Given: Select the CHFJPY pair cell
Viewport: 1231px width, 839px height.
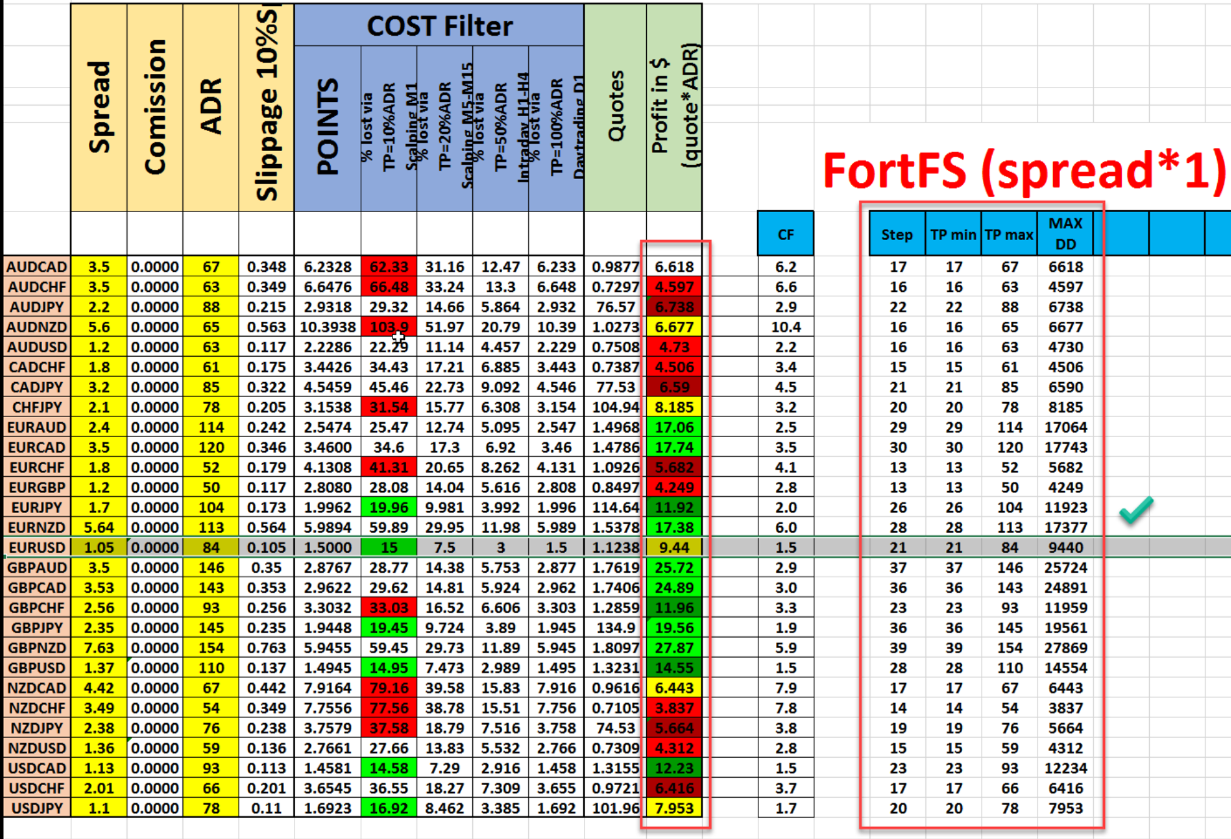Looking at the screenshot, I should point(37,407).
